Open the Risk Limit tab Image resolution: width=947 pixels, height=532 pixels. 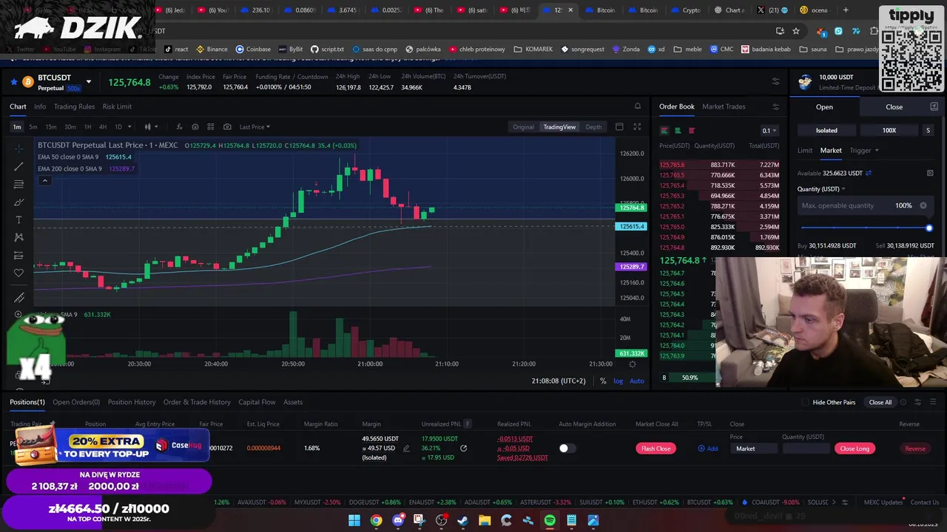tap(117, 106)
